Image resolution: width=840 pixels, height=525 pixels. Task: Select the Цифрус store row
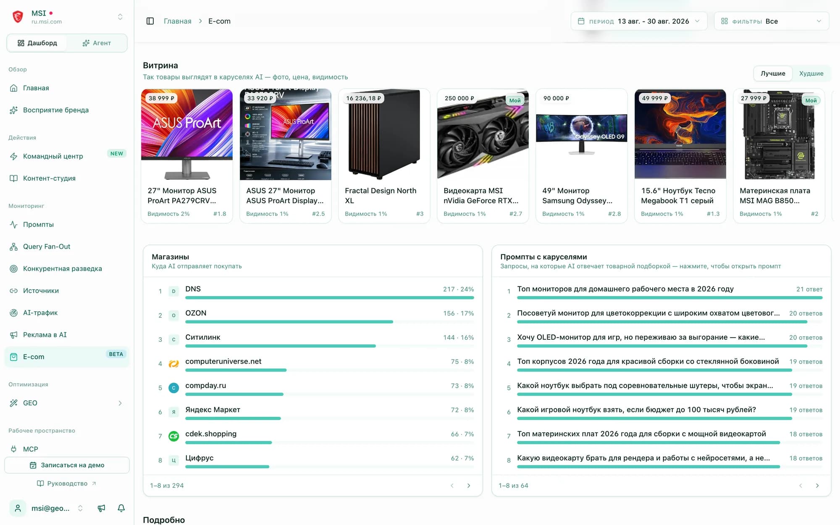tap(313, 460)
